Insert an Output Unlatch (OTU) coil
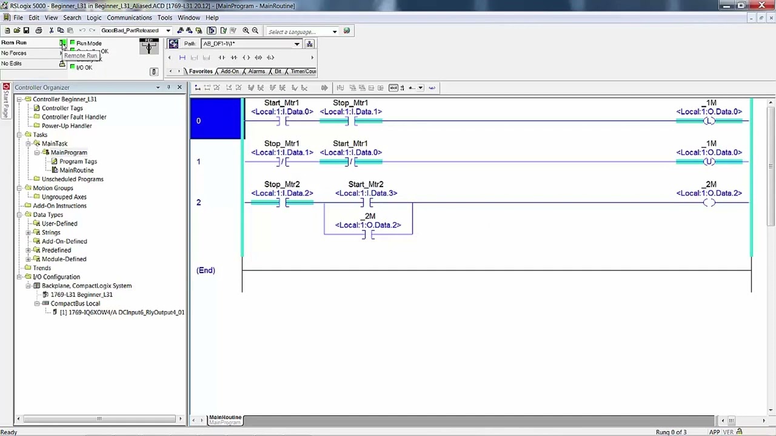Viewport: 776px width, 436px height. coord(258,58)
